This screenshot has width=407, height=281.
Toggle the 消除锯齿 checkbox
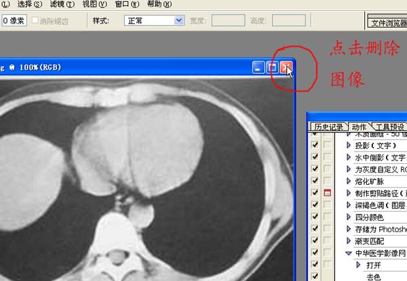coord(35,20)
